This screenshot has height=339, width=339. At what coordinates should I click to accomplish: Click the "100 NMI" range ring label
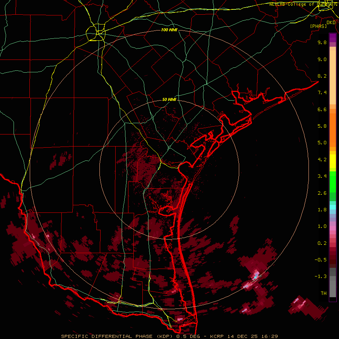(x=169, y=30)
